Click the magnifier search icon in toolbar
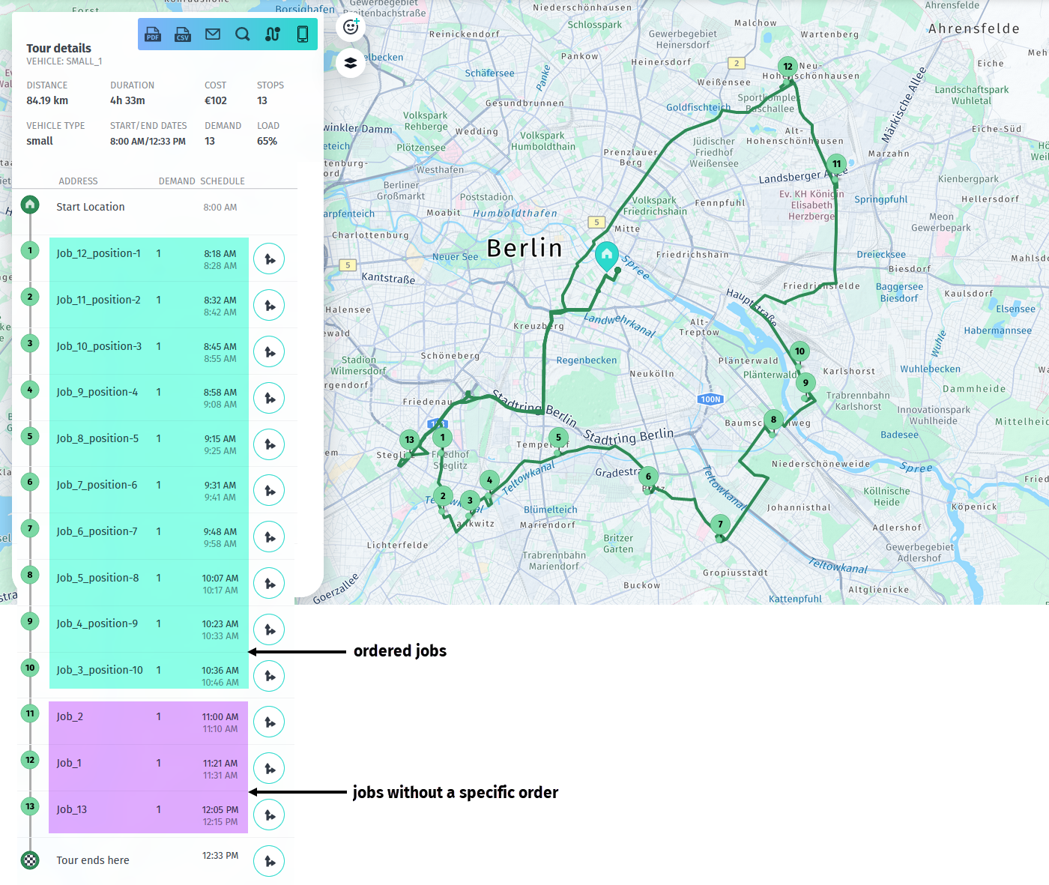1049x885 pixels. coord(243,34)
